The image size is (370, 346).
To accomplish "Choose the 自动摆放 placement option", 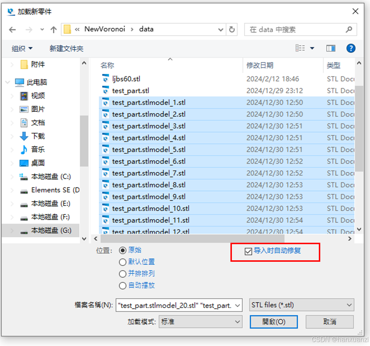I will coord(123,285).
